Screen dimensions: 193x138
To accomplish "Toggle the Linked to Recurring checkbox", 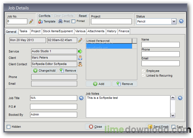I will click(x=143, y=75).
